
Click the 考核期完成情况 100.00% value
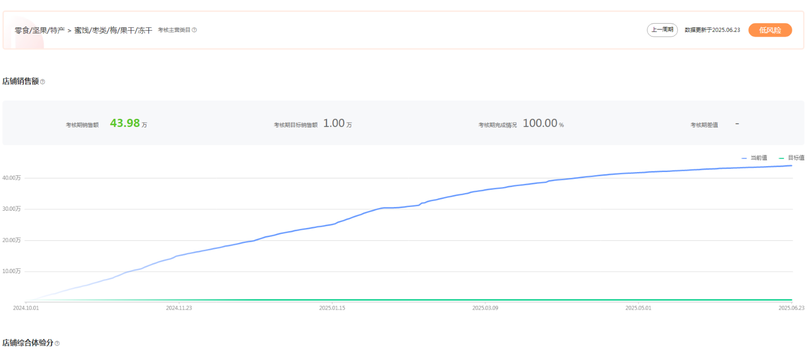pos(540,123)
